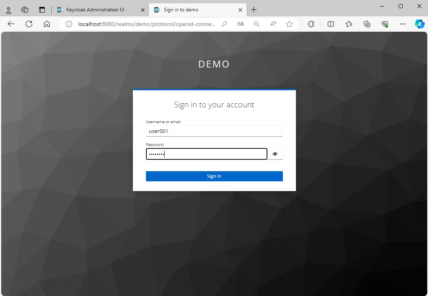The image size is (428, 296).
Task: Open the saved passwords key icon
Action: (x=224, y=24)
